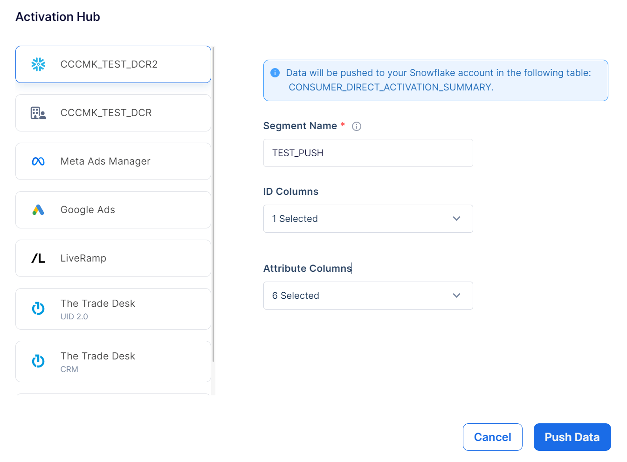
Task: Click the destination list scrollbar
Action: click(x=213, y=204)
